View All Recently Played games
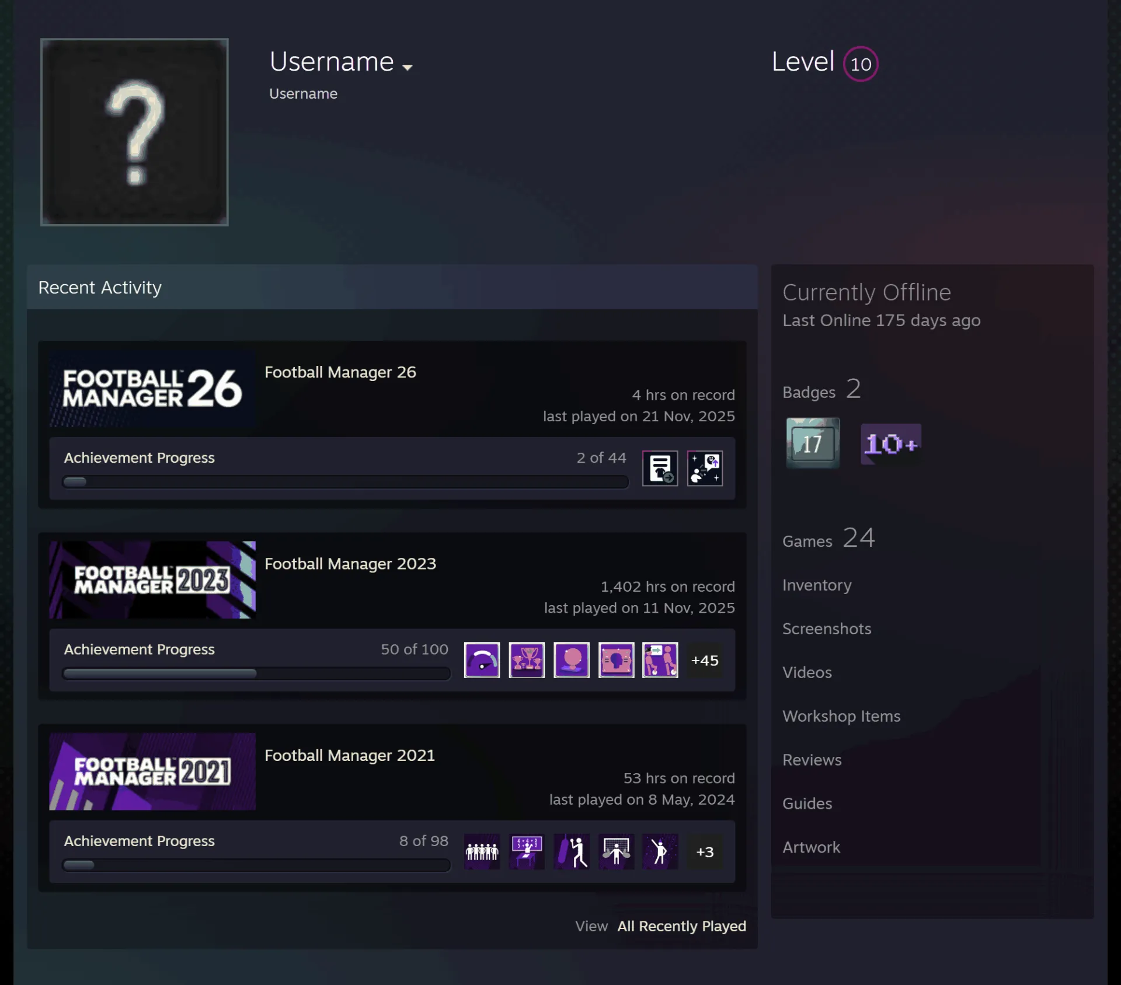Viewport: 1121px width, 985px height. [x=682, y=926]
